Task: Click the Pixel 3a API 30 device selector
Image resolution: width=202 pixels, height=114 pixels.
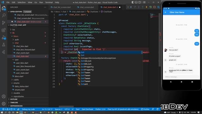Action: [123, 109]
